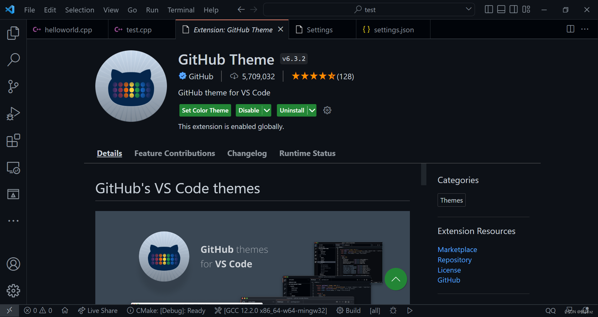The height and width of the screenshot is (317, 598).
Task: Split the editor to the right
Action: (x=570, y=29)
